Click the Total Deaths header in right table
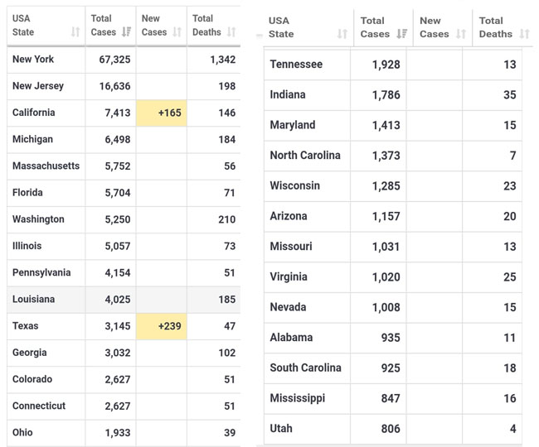Screen dimensions: 539x447 [495, 27]
